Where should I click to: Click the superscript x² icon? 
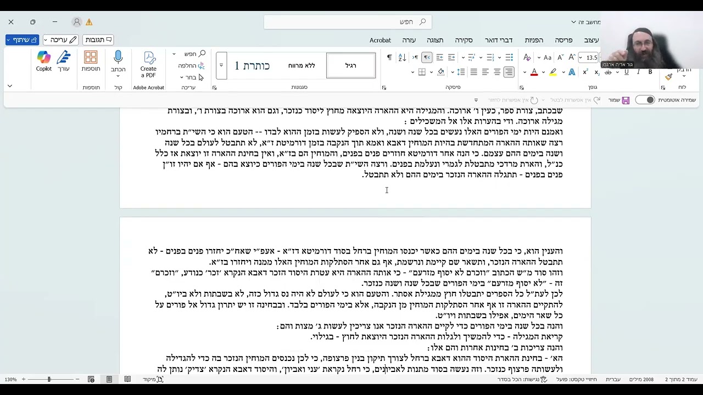[x=585, y=72]
